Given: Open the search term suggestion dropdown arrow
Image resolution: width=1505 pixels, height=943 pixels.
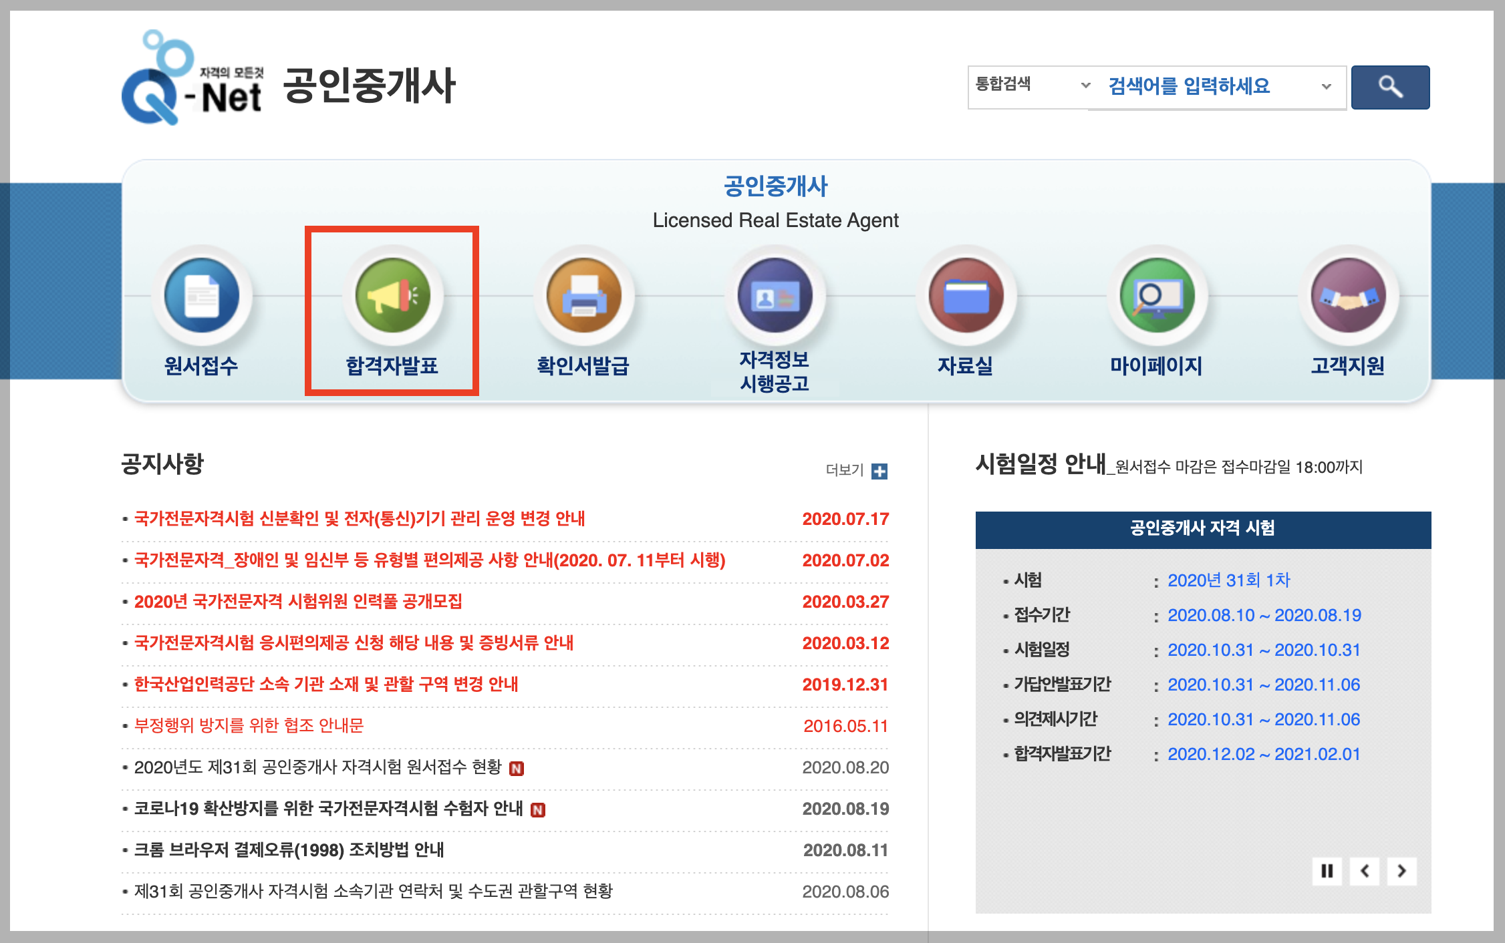Looking at the screenshot, I should 1327,87.
